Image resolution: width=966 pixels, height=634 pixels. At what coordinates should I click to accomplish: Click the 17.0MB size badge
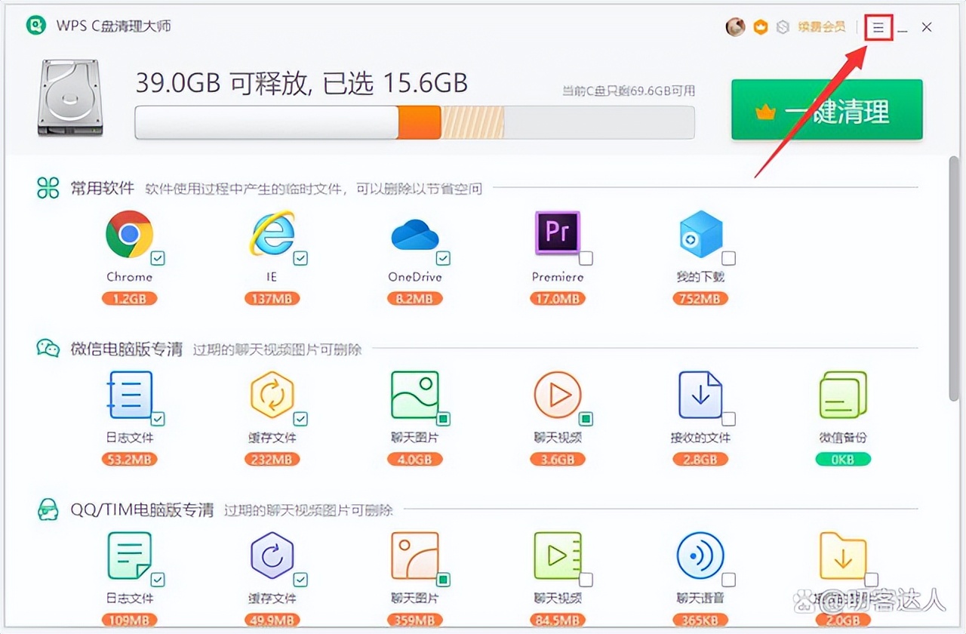[x=557, y=299]
